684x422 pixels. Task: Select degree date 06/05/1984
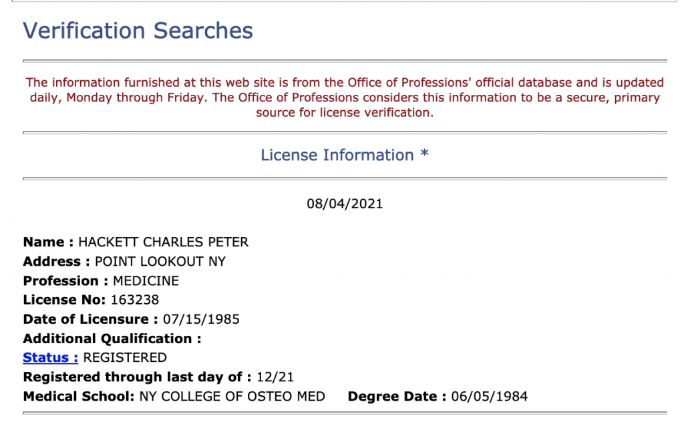point(490,396)
